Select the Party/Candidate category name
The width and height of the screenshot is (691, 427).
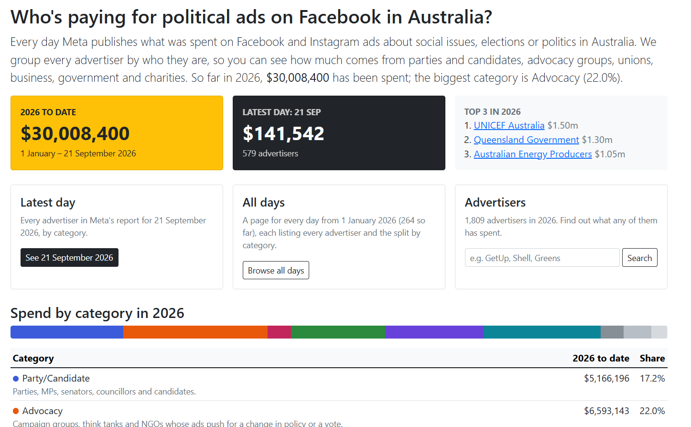click(x=56, y=378)
